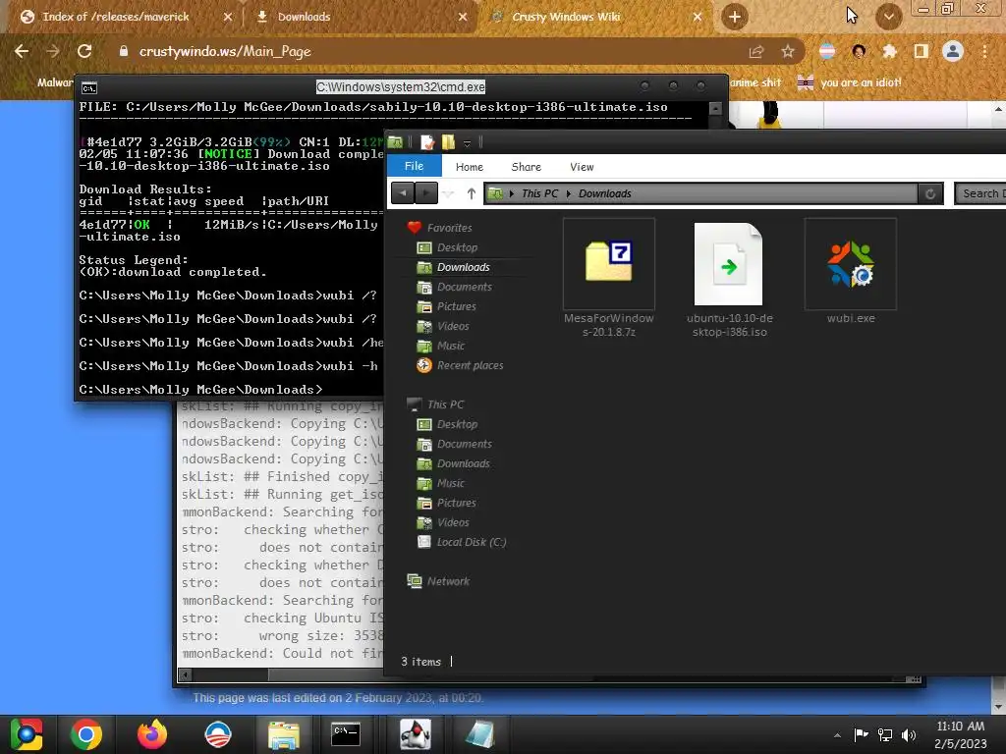Go up one folder level in Explorer

(472, 193)
